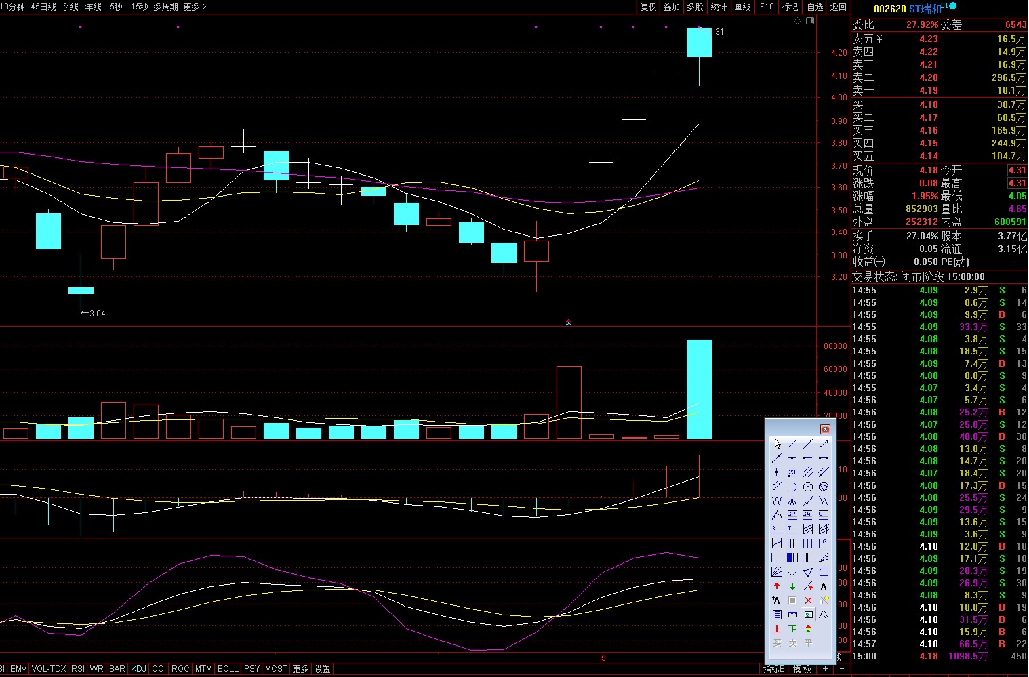The image size is (1029, 677).
Task: Select the I23 numbered label tool
Action: coord(792,472)
